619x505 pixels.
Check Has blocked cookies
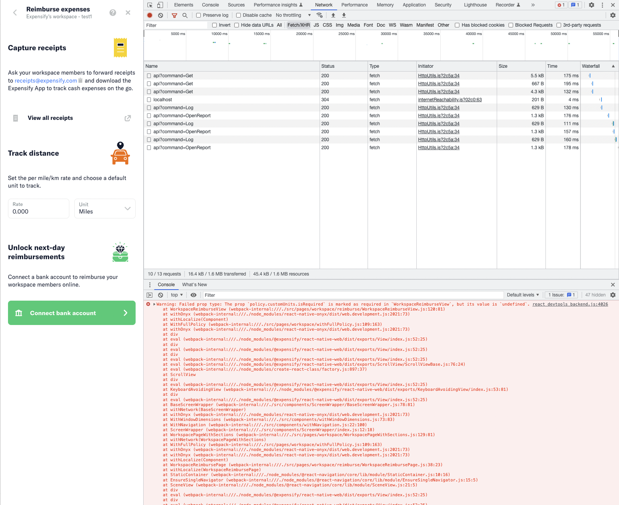tap(457, 25)
